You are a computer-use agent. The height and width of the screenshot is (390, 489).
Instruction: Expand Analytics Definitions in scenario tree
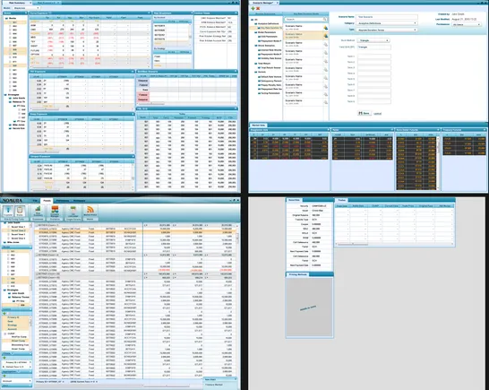(x=256, y=23)
